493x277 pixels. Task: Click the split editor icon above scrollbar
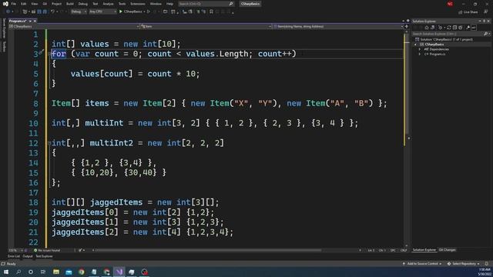[x=407, y=26]
